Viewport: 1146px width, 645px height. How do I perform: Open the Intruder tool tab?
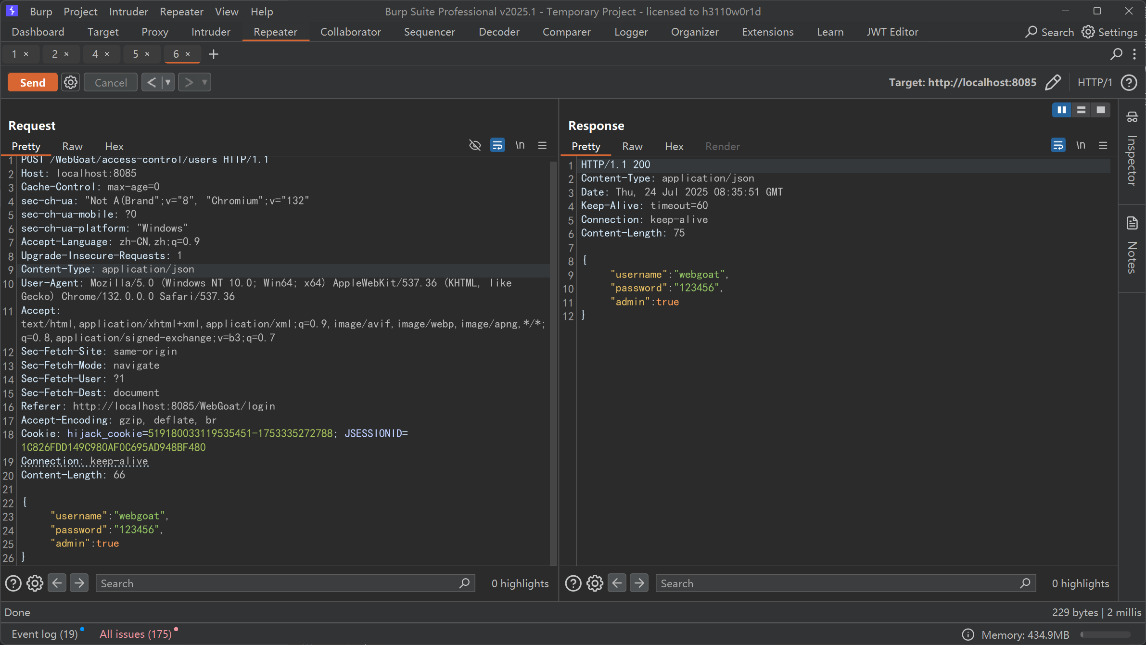(211, 32)
